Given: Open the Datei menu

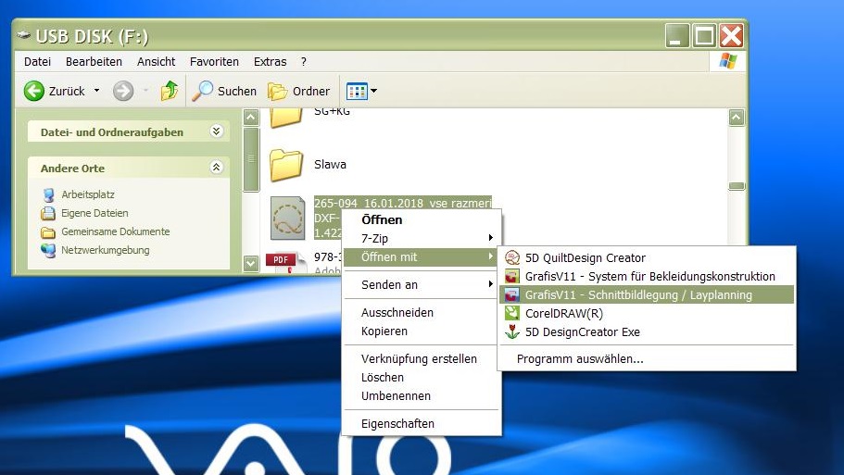Looking at the screenshot, I should coord(38,62).
